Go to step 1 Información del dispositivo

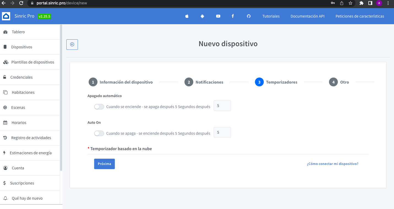tap(121, 82)
